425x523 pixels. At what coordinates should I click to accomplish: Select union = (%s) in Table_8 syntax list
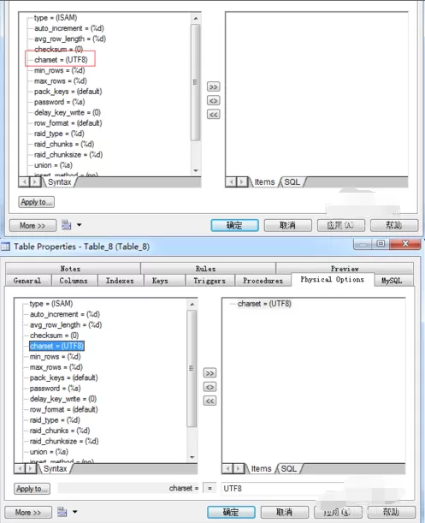click(49, 452)
